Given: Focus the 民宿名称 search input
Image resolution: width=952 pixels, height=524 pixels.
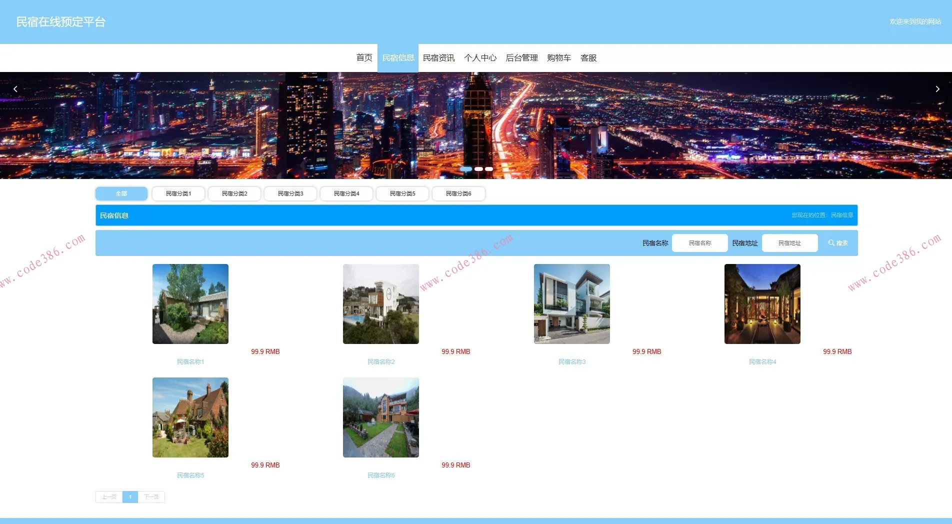Looking at the screenshot, I should pyautogui.click(x=700, y=243).
